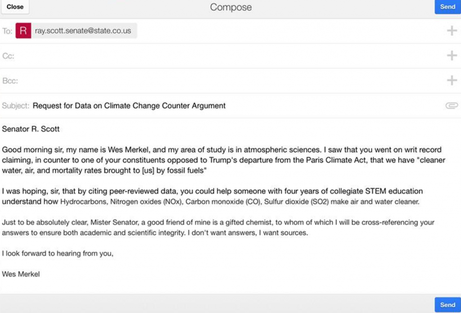461x313 pixels.
Task: Click the Compose title in header
Action: pyautogui.click(x=231, y=7)
